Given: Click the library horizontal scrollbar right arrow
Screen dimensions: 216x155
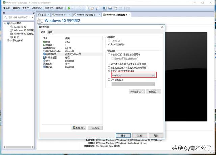Looking at the screenshot, I should pyautogui.click(x=33, y=147).
